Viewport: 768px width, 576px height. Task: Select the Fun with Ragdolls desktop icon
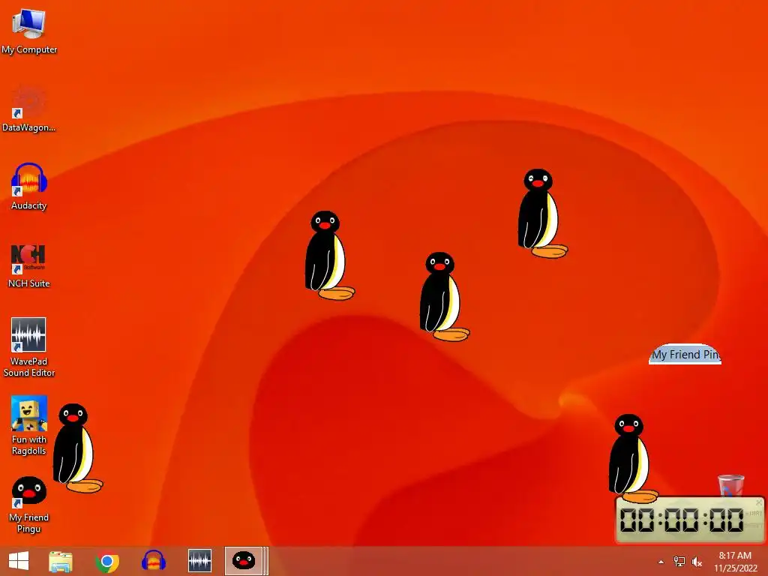[29, 425]
